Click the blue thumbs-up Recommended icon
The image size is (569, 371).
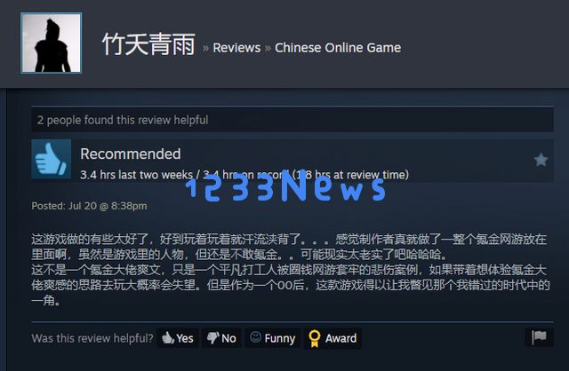(x=52, y=159)
